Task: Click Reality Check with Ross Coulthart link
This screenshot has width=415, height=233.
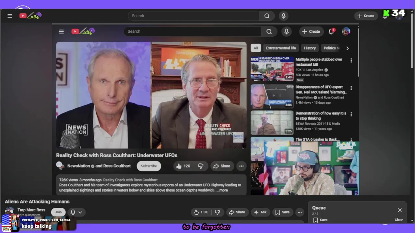Action: click(130, 180)
